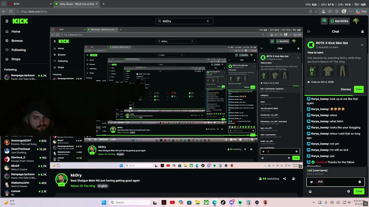Open Discord from the taskbar
The image size is (369, 207).
(231, 202)
